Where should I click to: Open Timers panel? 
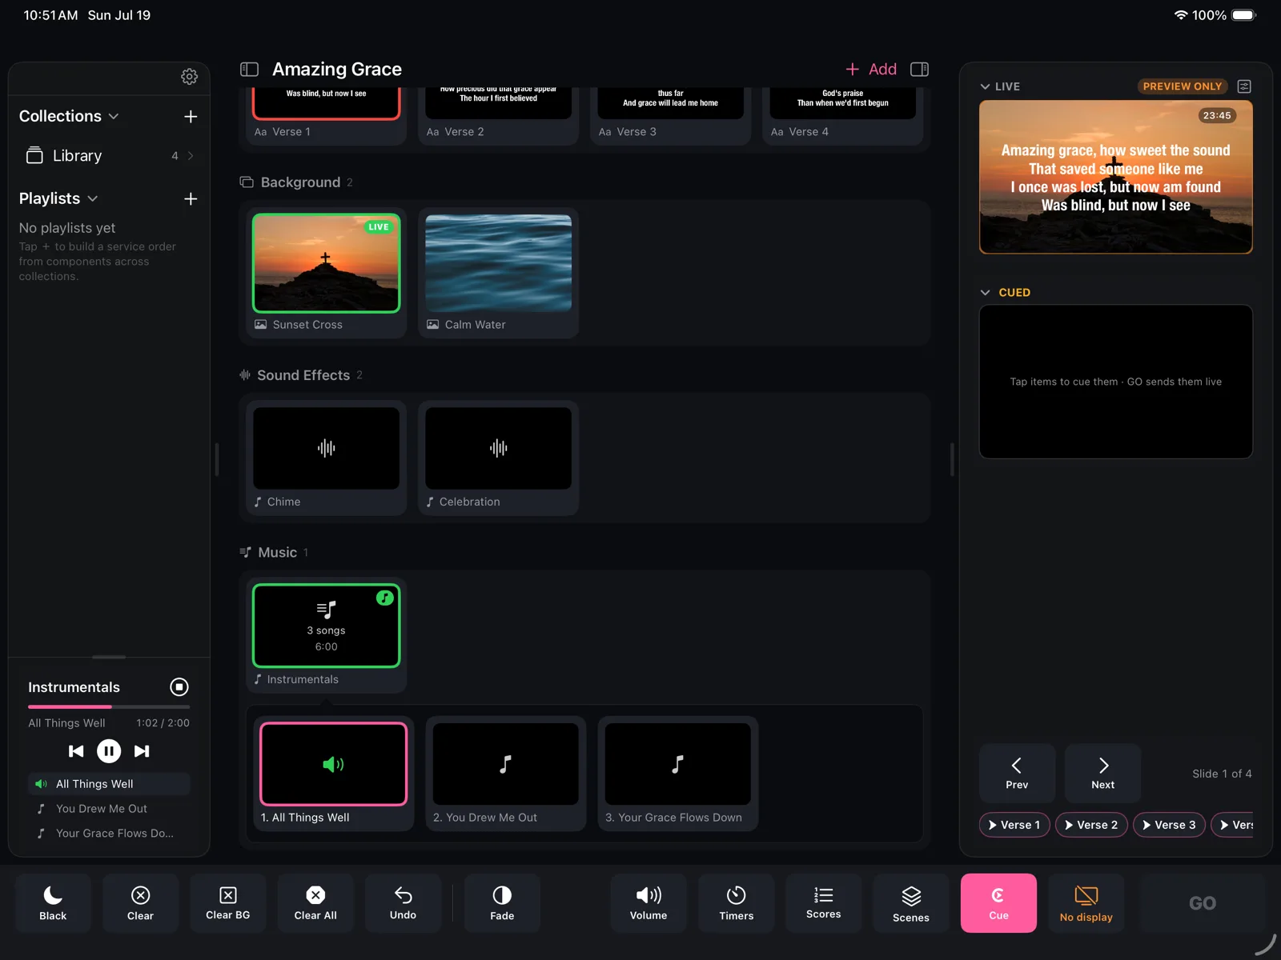click(x=736, y=903)
